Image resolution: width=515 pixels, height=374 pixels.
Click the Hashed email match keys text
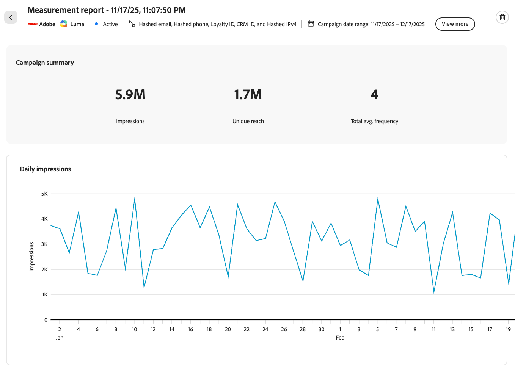(218, 24)
